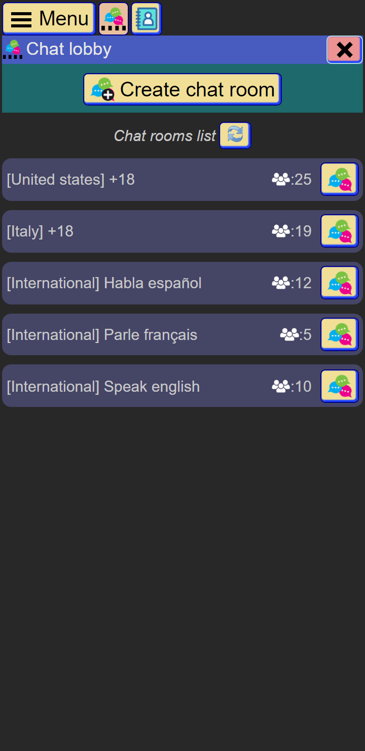The image size is (365, 751).
Task: Open the chat lobby toolbar icon
Action: click(x=113, y=18)
